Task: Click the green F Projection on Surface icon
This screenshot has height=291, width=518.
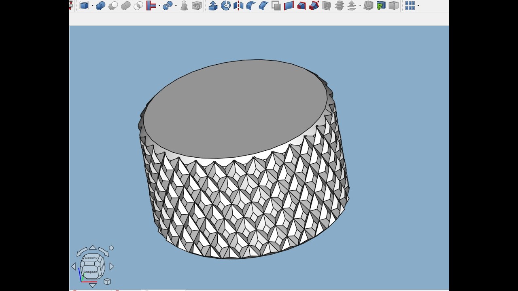Action: tap(381, 5)
